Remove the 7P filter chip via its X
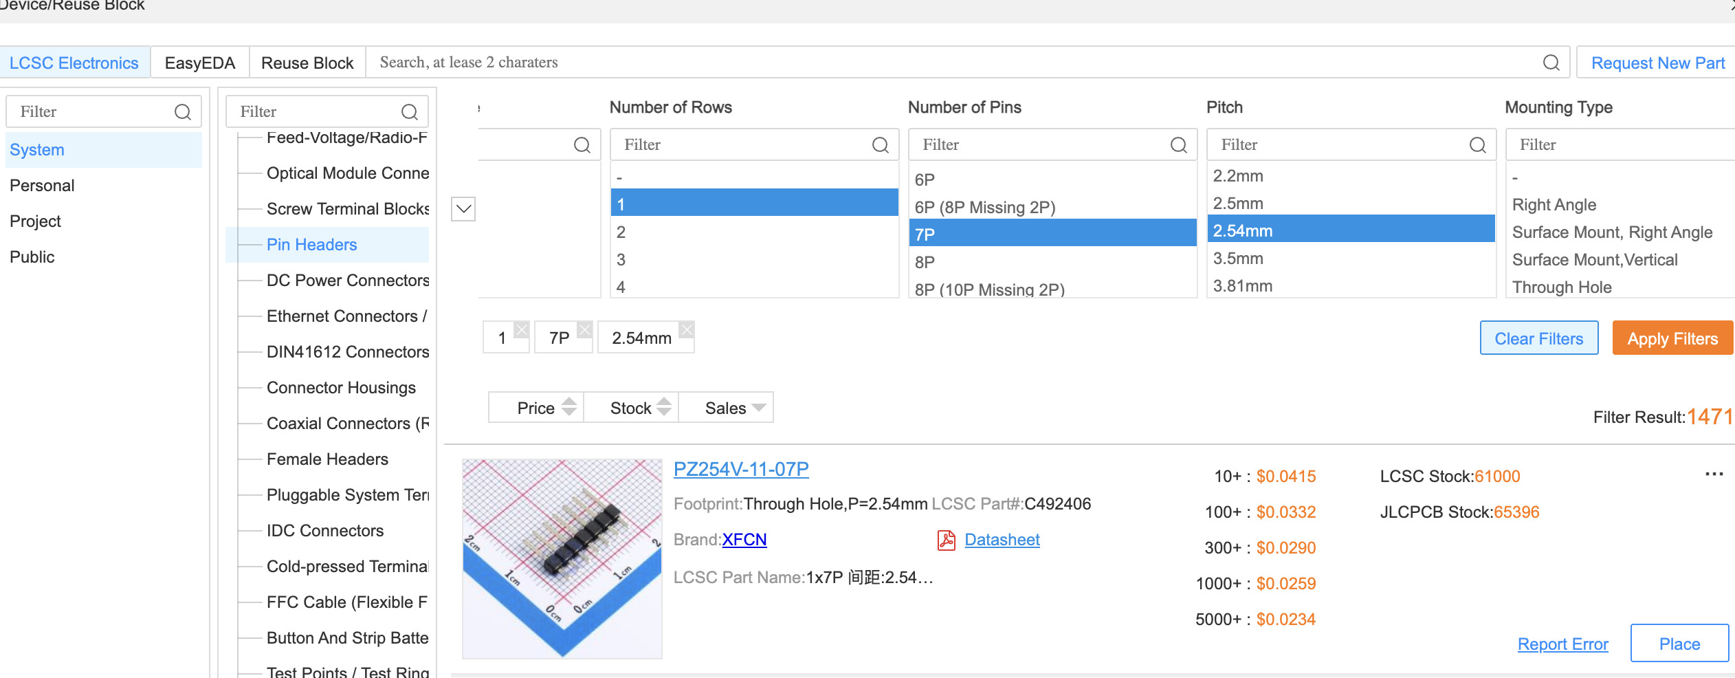Viewport: 1735px width, 678px height. pyautogui.click(x=584, y=328)
